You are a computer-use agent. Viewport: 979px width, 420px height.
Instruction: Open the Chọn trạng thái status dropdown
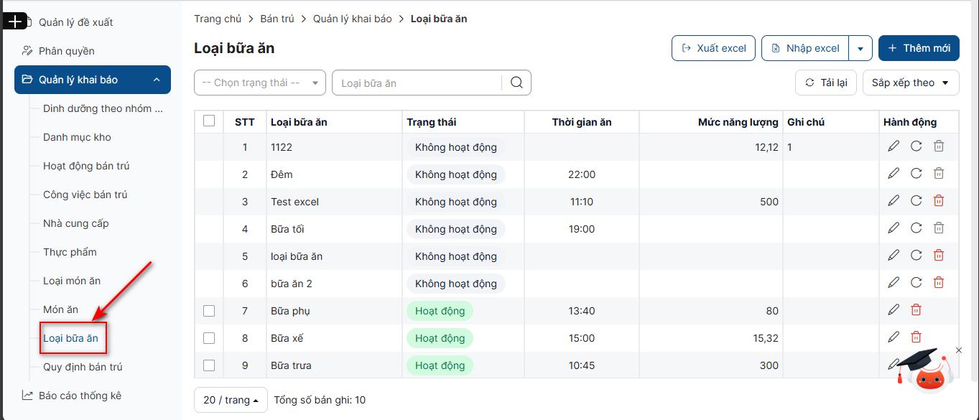pos(259,83)
